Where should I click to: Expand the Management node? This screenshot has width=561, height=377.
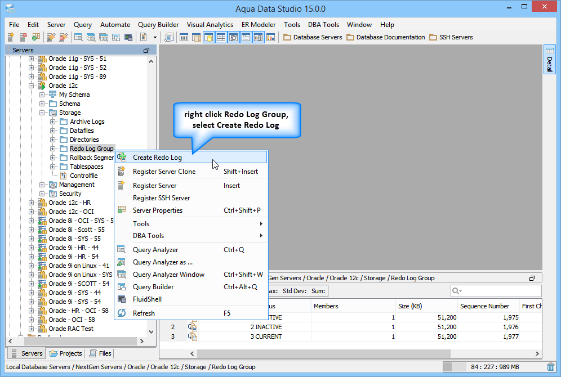(x=42, y=185)
